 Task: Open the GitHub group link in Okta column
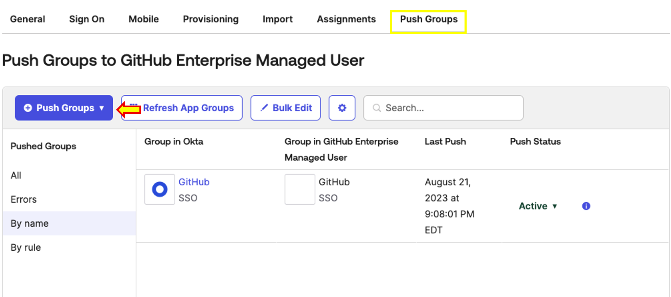click(x=194, y=182)
